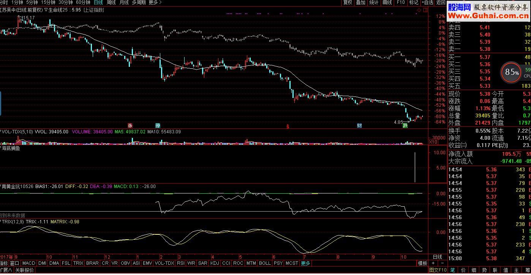Image resolution: width=531 pixels, height=275 pixels.
Task: Open the 海底捕鱼 indicator panel dropdown
Action: [x=1, y=148]
